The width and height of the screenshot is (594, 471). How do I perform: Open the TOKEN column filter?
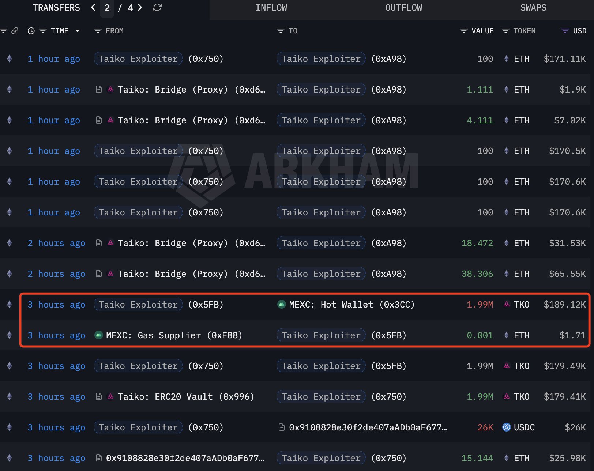pos(505,31)
